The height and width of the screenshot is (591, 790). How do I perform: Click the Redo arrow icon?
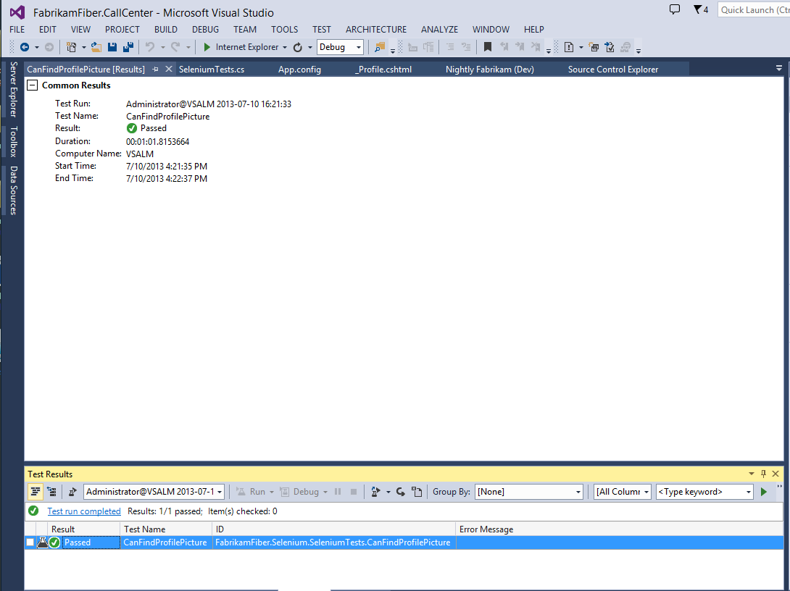(175, 47)
